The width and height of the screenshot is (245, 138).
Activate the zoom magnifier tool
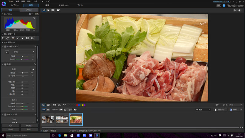click(235, 10)
